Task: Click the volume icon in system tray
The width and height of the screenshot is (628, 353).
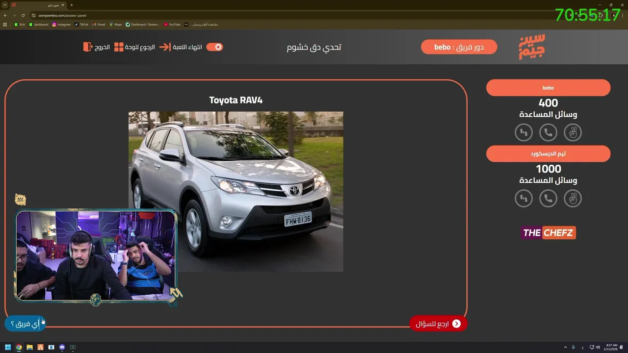Action: 598,347
